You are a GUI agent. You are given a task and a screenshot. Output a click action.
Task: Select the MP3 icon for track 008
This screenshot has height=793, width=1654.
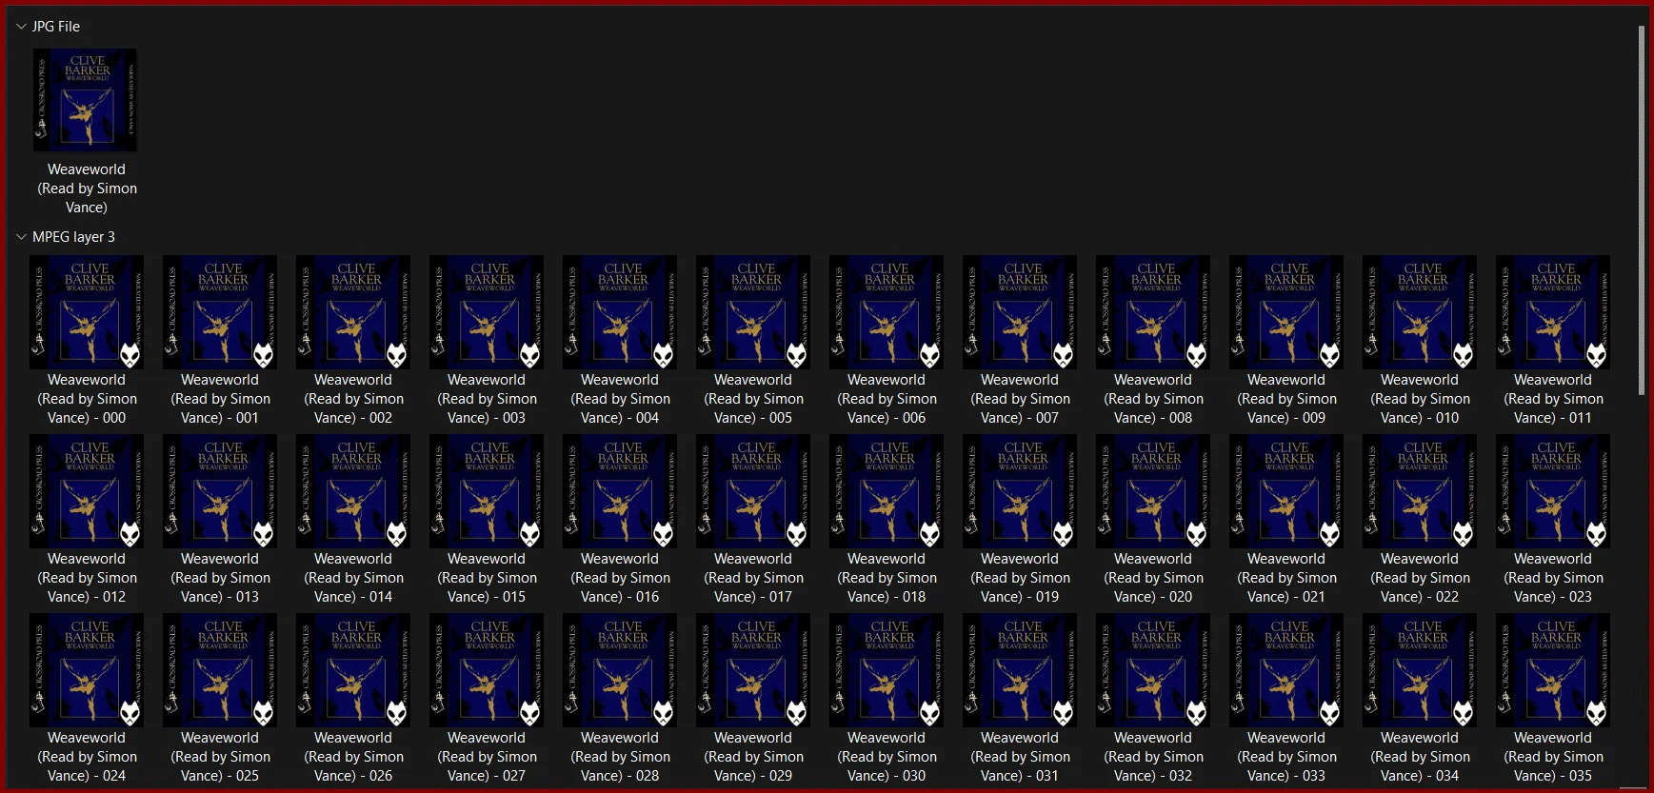tap(1153, 312)
